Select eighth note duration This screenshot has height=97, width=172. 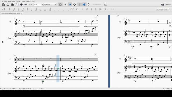[27, 9]
